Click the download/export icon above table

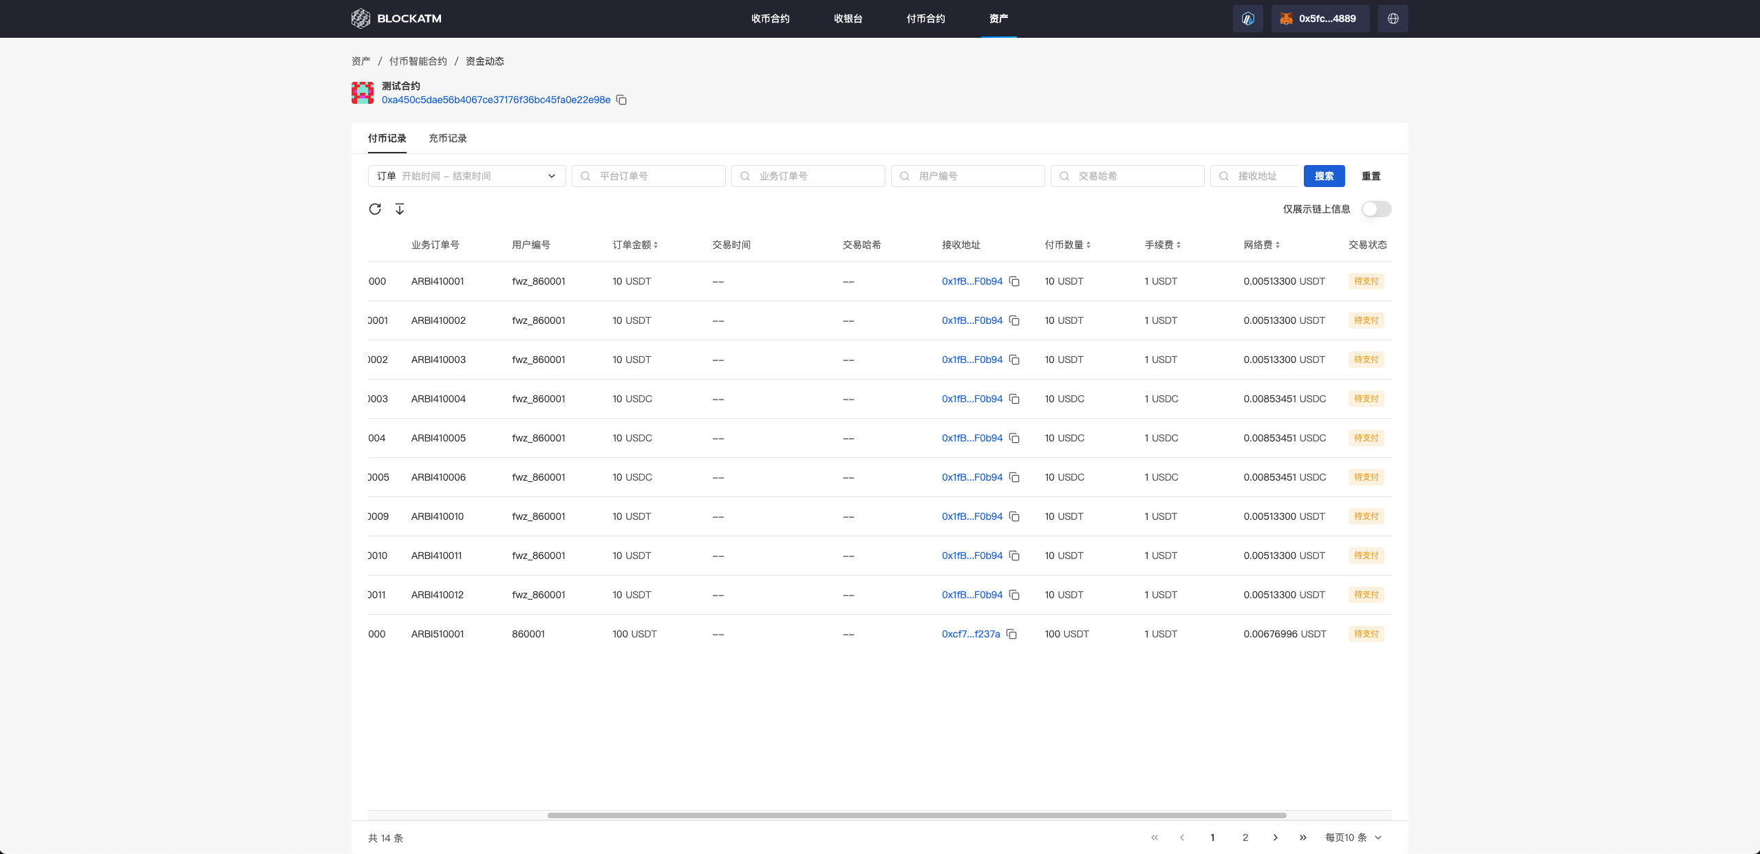[400, 209]
